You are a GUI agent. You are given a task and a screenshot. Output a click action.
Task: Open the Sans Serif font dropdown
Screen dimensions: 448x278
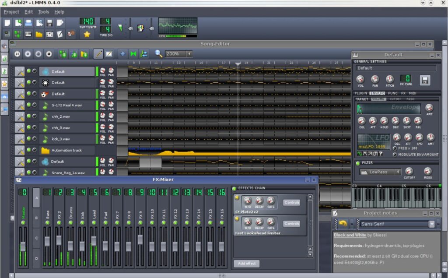(432, 224)
